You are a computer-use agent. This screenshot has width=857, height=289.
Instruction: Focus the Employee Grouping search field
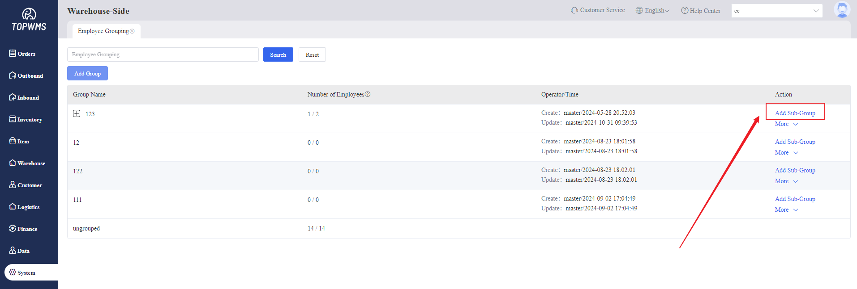(x=163, y=54)
